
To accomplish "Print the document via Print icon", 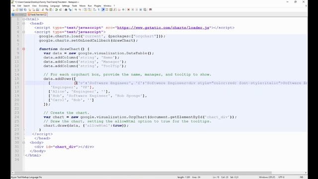I will (x=37, y=9).
